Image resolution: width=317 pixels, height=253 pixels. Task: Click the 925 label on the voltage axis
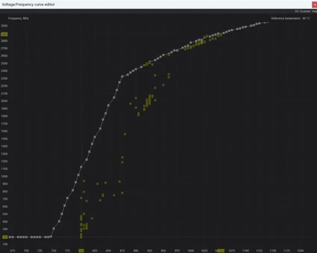150,250
